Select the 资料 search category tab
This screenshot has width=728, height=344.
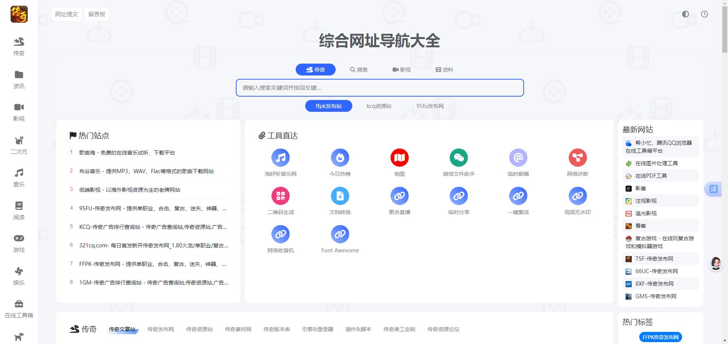[444, 70]
